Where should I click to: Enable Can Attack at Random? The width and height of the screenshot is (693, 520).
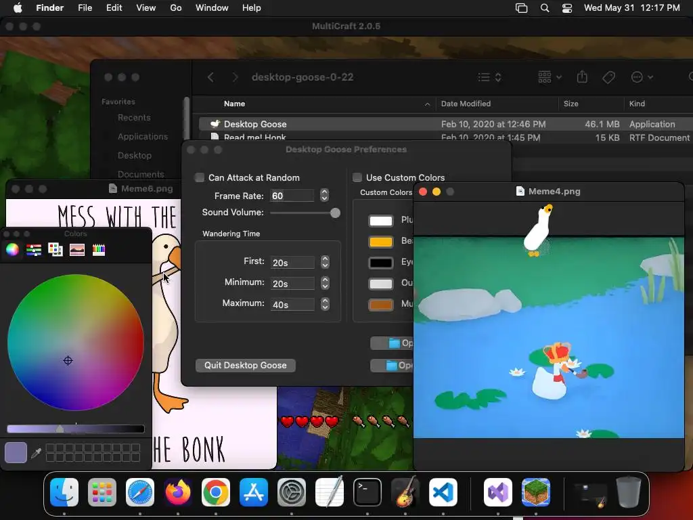coord(200,178)
